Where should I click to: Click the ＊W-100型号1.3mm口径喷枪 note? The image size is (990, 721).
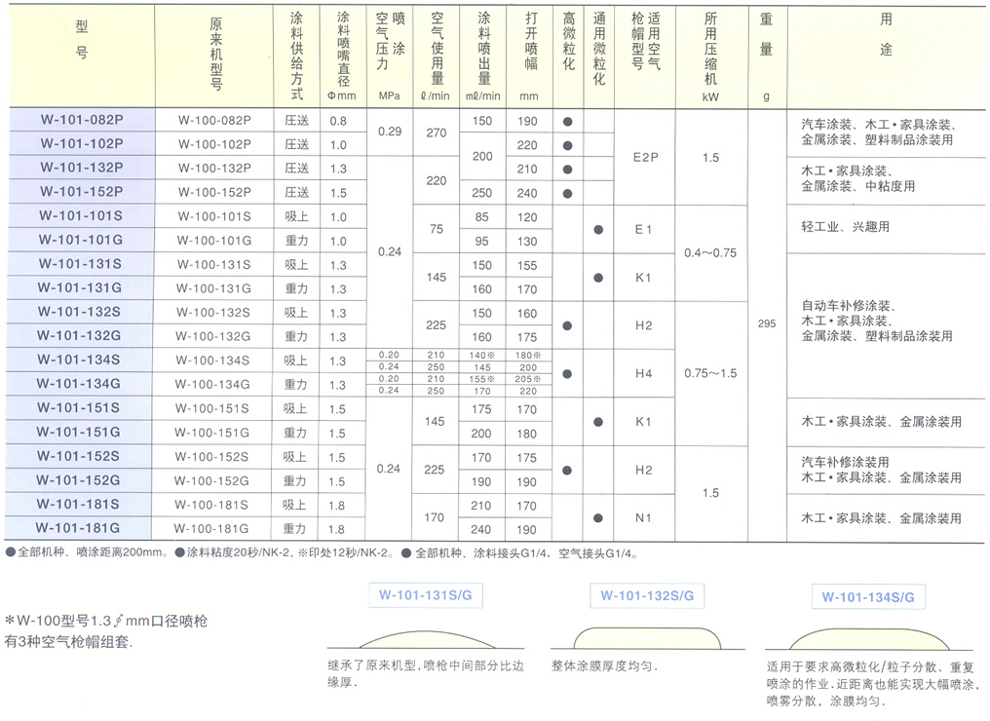pyautogui.click(x=106, y=631)
